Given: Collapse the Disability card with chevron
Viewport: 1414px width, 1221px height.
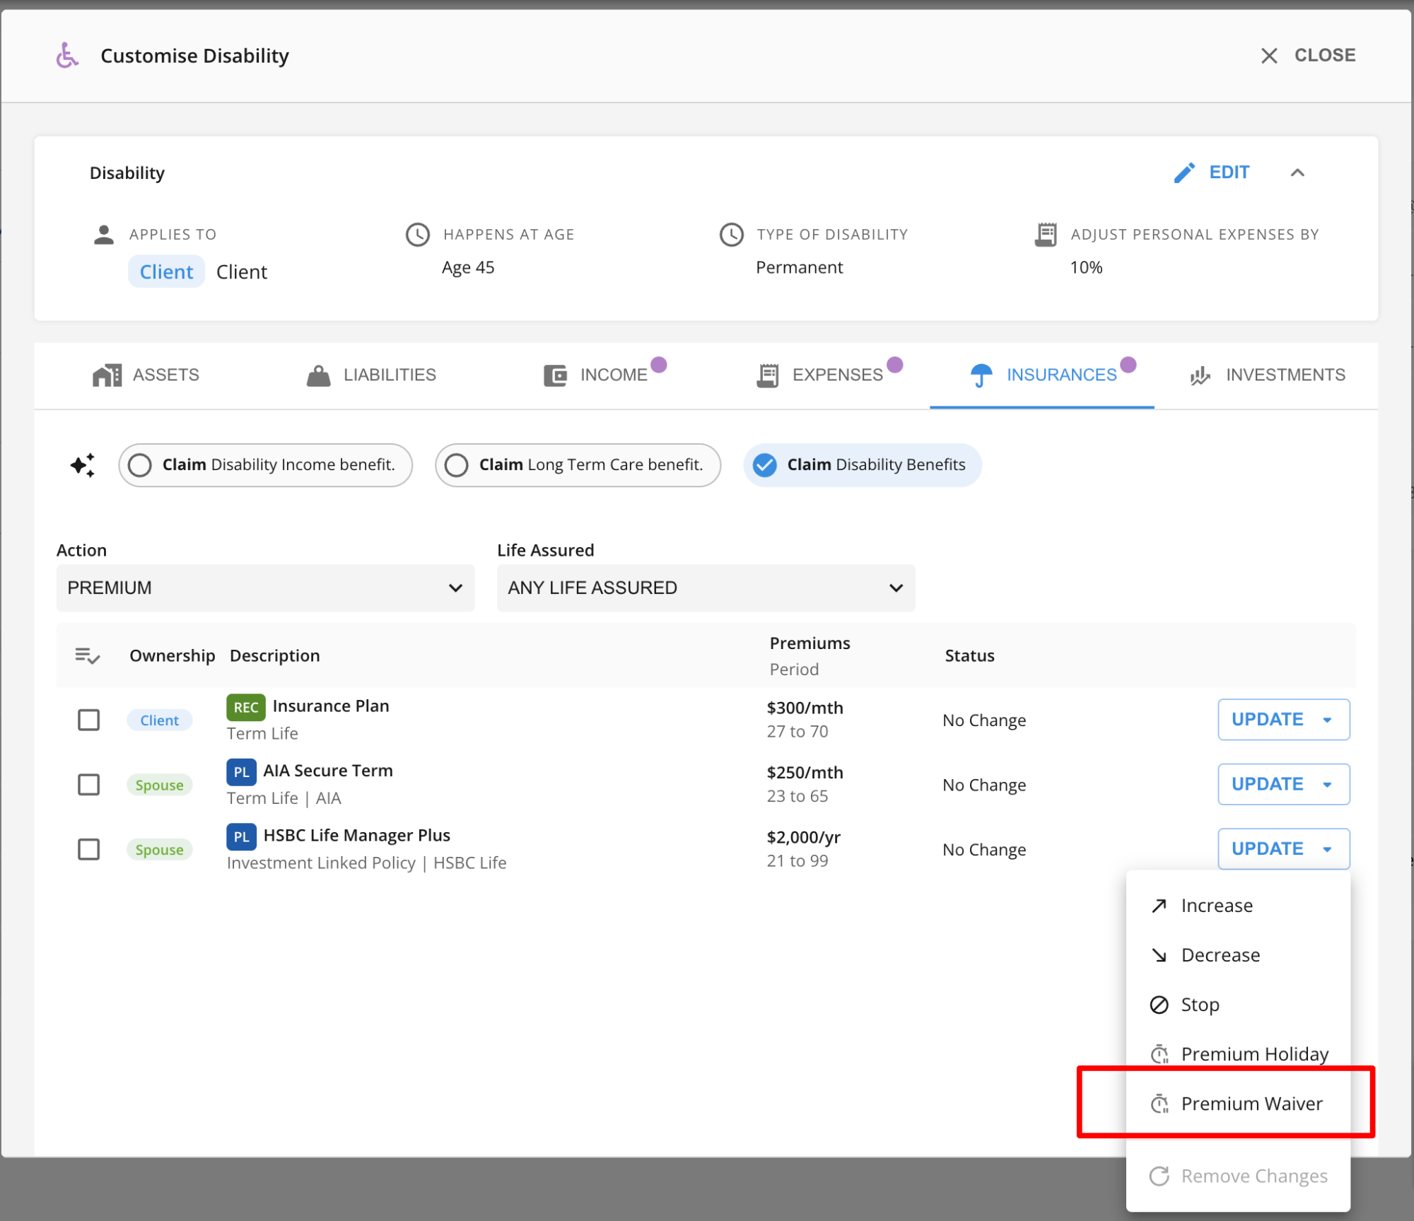Looking at the screenshot, I should (x=1297, y=173).
